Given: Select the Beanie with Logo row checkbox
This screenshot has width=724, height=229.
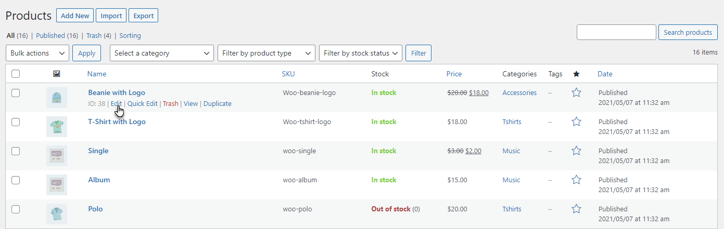Looking at the screenshot, I should point(16,93).
